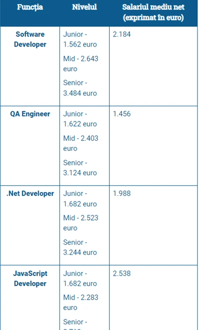The image size is (199, 330).
Task: Click Senior 3.124 euro entry
Action: click(80, 168)
